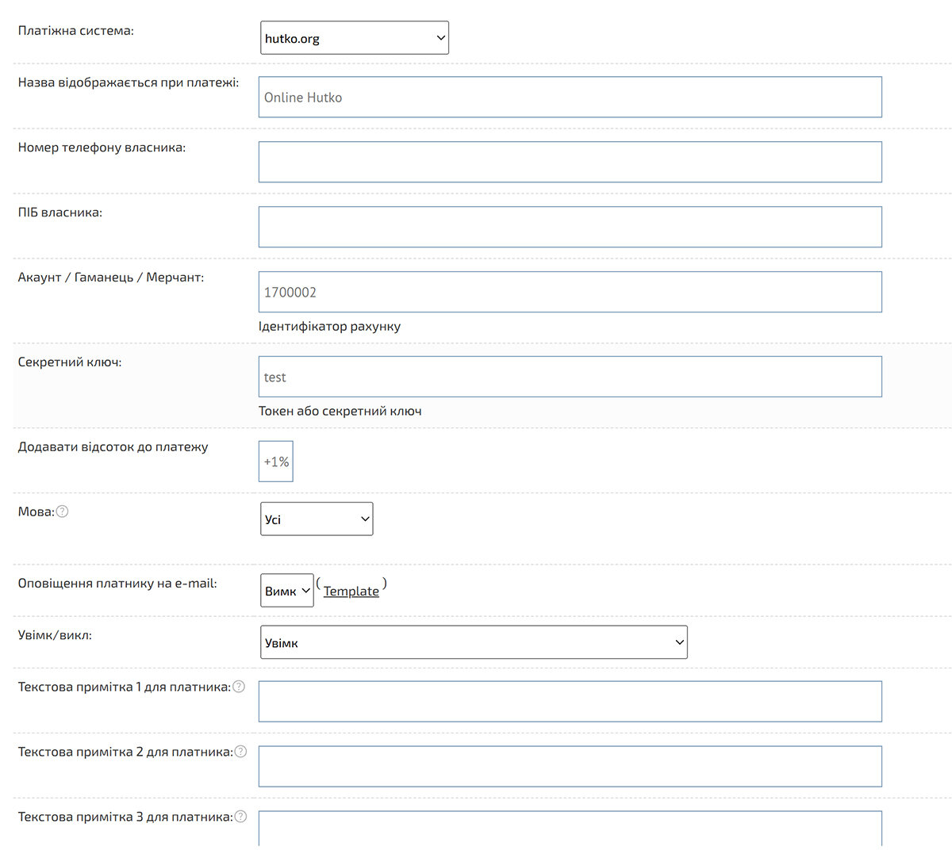Open the e-mail notification Вимк dropdown
This screenshot has height=854, width=952.
286,591
